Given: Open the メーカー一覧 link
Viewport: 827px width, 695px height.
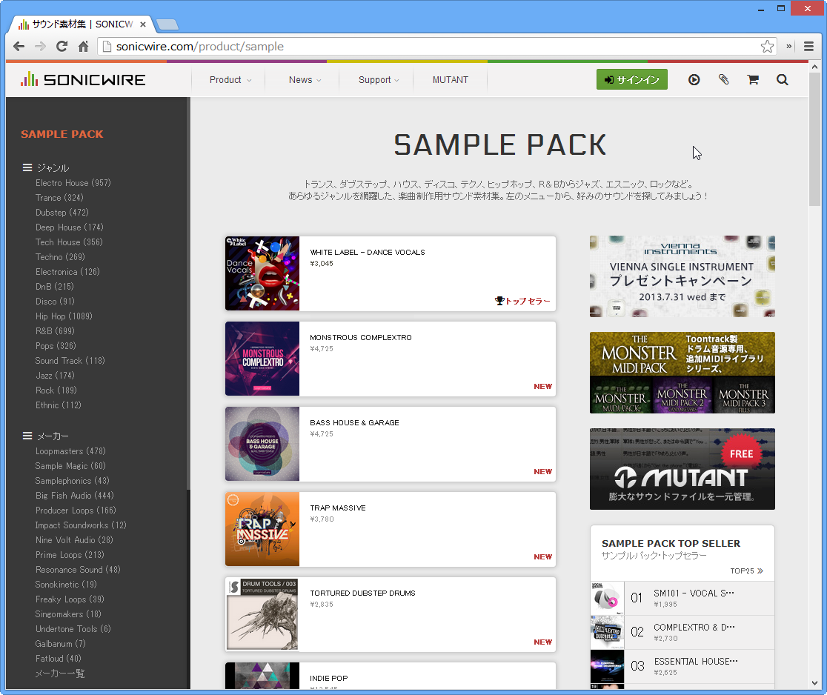Looking at the screenshot, I should coord(60,674).
